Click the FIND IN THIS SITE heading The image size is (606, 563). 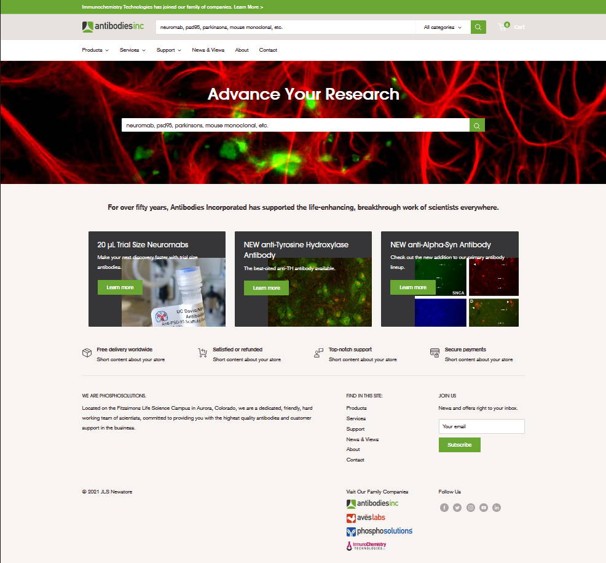[x=364, y=396]
